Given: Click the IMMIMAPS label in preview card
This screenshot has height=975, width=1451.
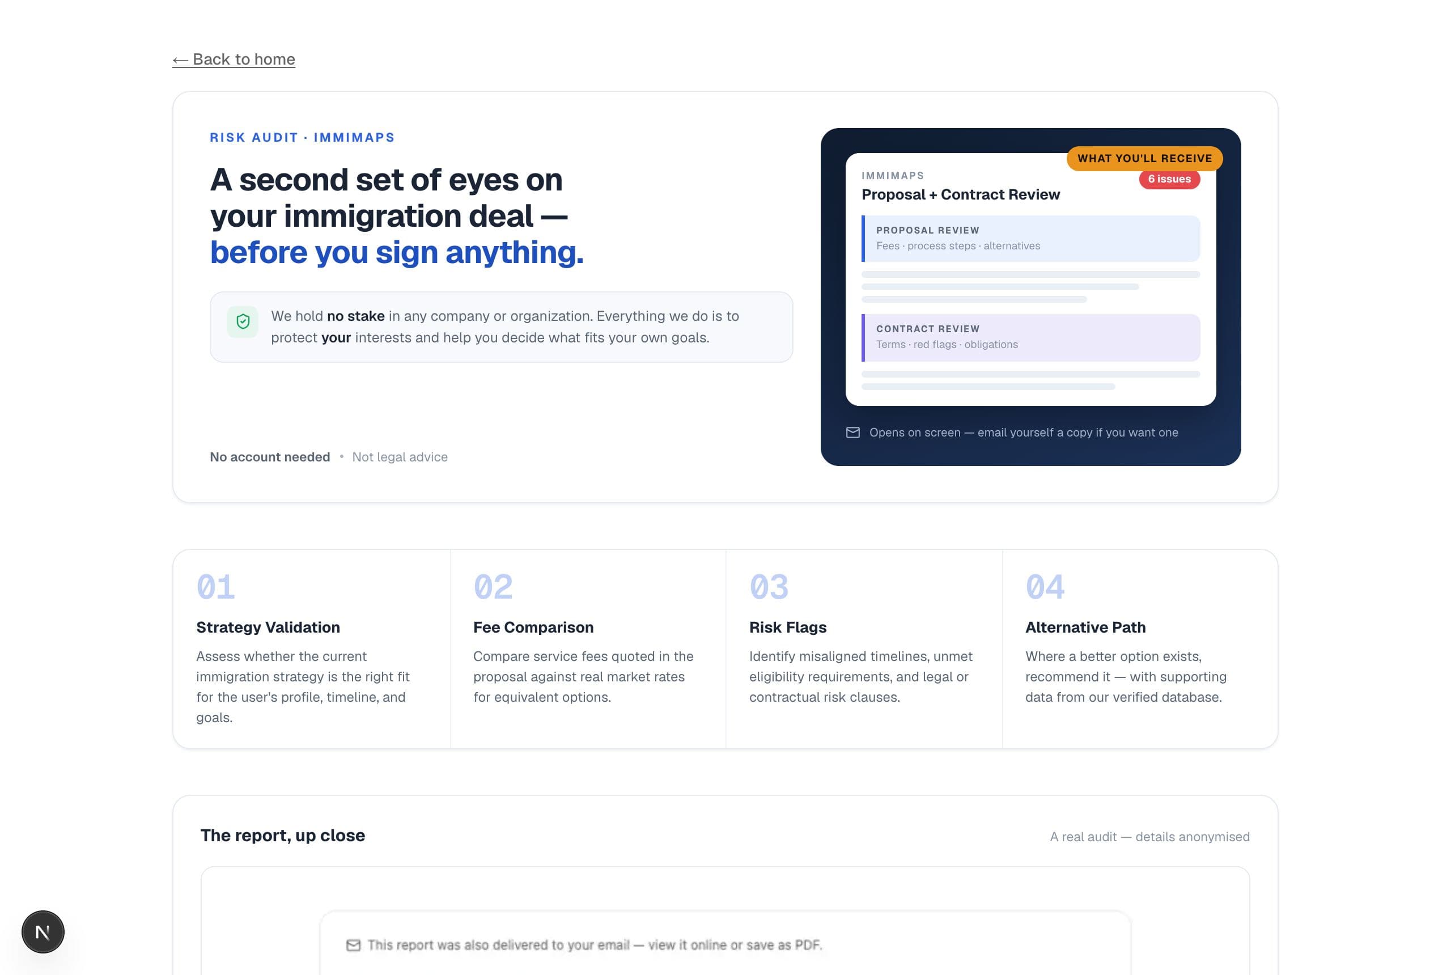Looking at the screenshot, I should point(893,176).
